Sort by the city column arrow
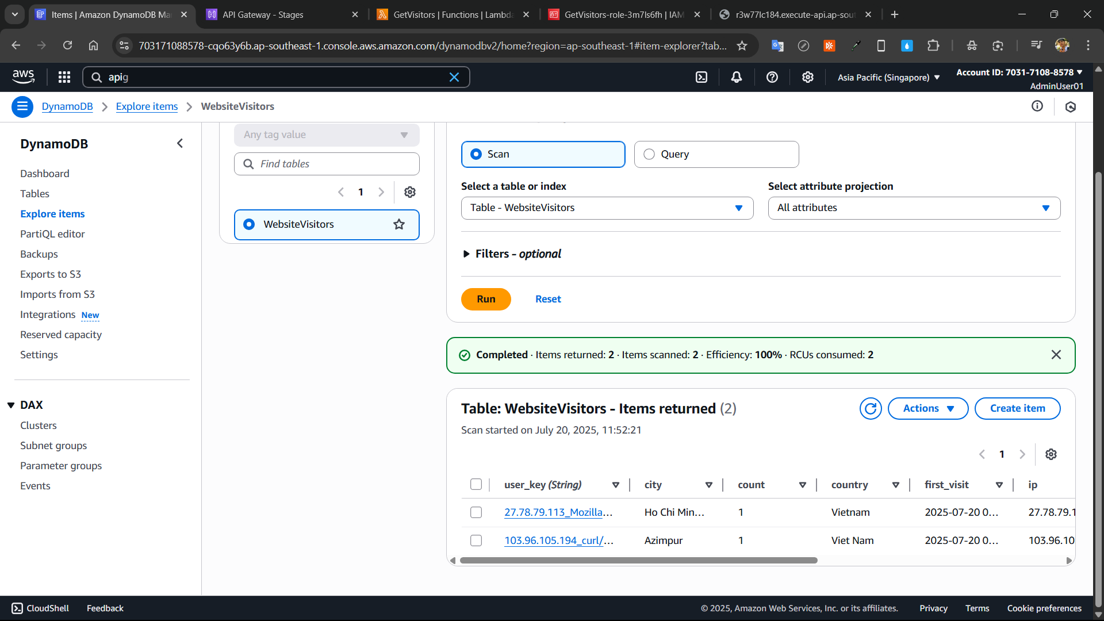 pyautogui.click(x=709, y=485)
